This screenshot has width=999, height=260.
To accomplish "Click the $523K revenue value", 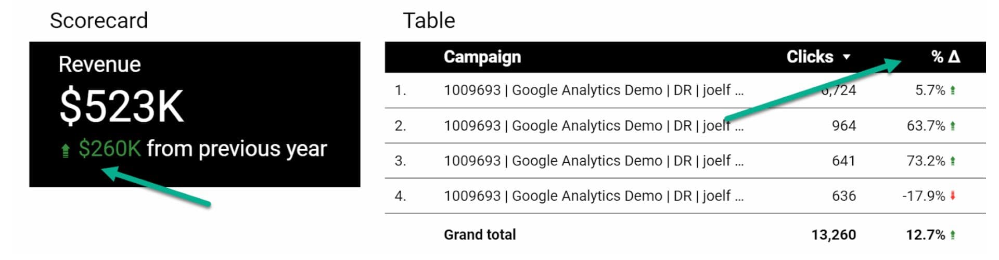I will click(x=122, y=107).
